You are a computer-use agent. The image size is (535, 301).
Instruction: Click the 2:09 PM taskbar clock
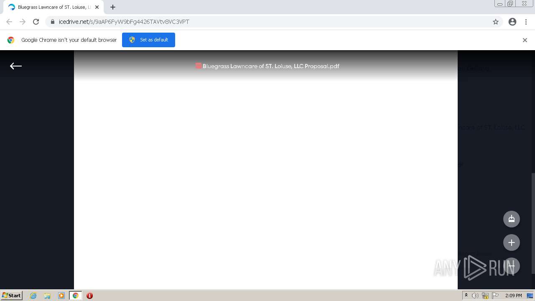tap(513, 296)
